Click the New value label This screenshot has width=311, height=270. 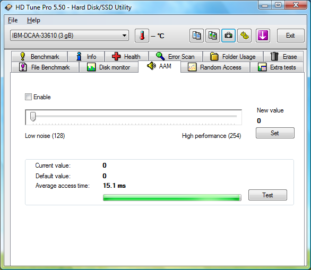click(x=270, y=110)
